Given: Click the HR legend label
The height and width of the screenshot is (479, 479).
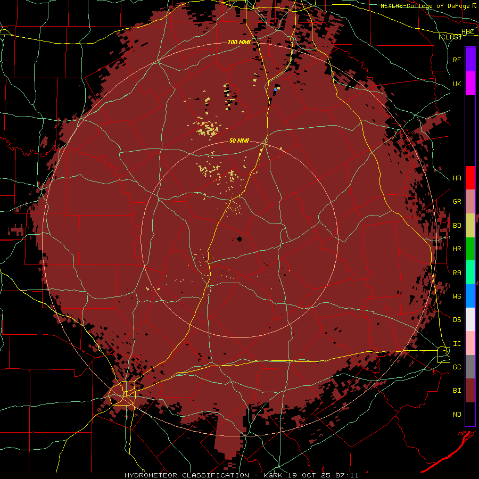Looking at the screenshot, I should tap(457, 249).
